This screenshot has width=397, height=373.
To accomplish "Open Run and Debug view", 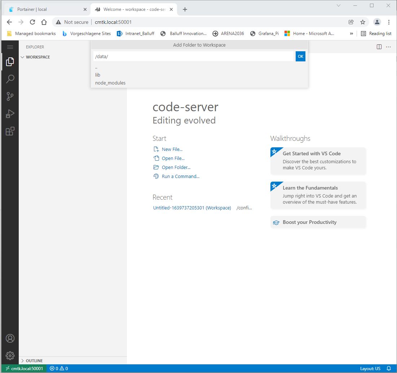I will 10,114.
